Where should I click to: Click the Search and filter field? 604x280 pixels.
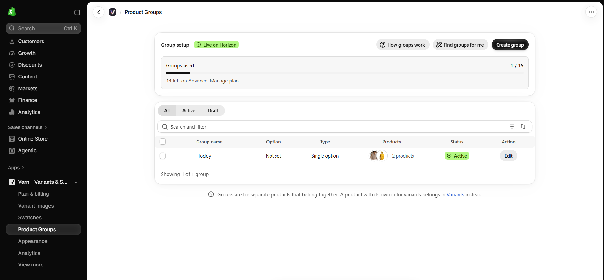[345, 127]
